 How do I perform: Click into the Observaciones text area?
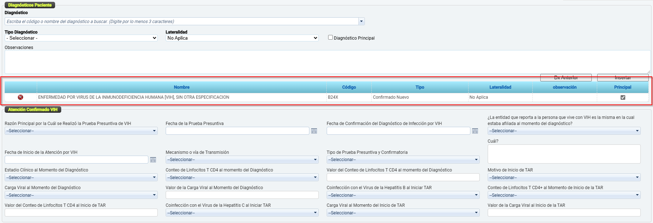pyautogui.click(x=327, y=62)
